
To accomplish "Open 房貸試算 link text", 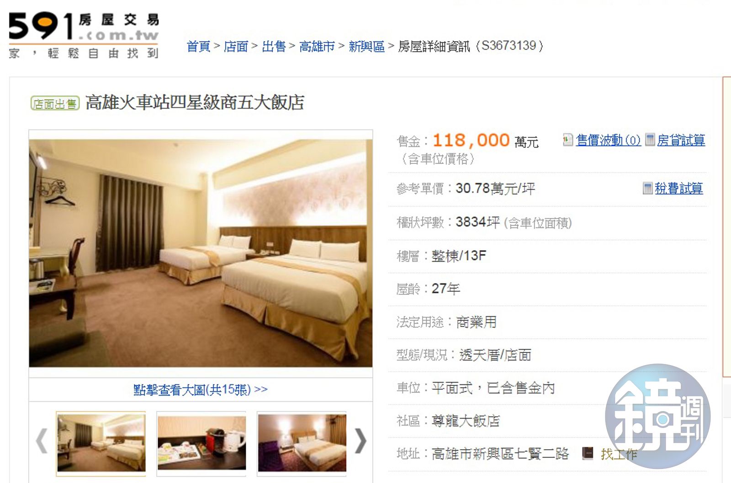I will pyautogui.click(x=681, y=140).
